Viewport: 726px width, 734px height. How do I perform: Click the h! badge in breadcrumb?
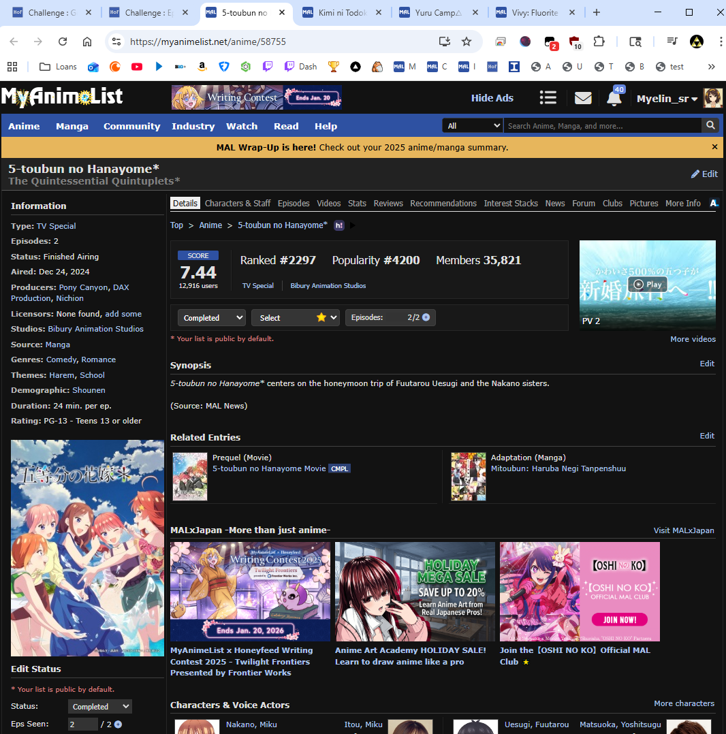[x=339, y=225]
